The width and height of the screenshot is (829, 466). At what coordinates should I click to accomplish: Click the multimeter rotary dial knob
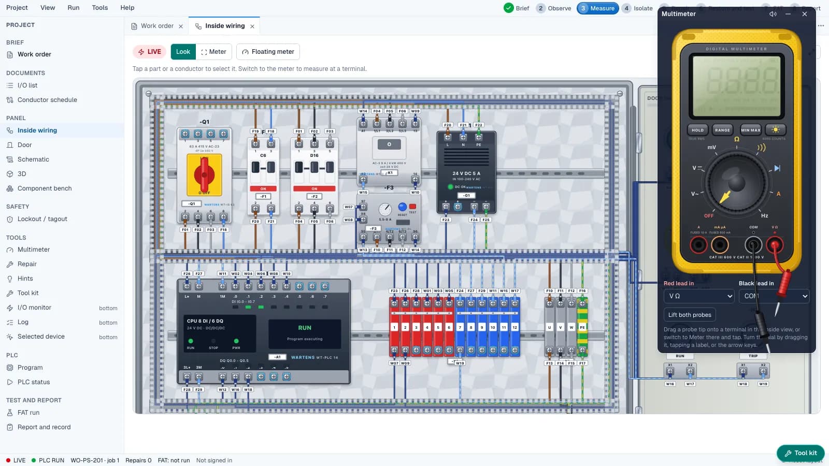point(736,182)
